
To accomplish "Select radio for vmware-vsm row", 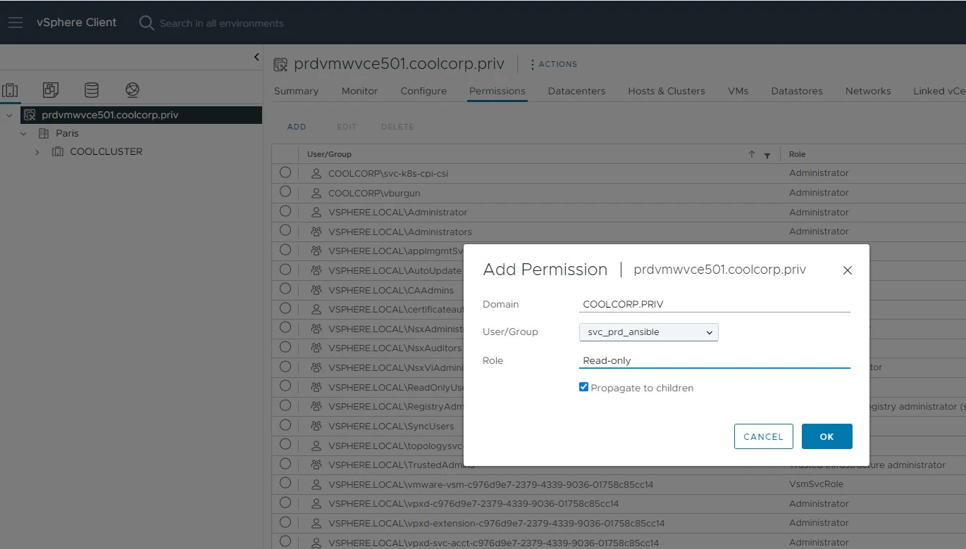I will pyautogui.click(x=285, y=484).
